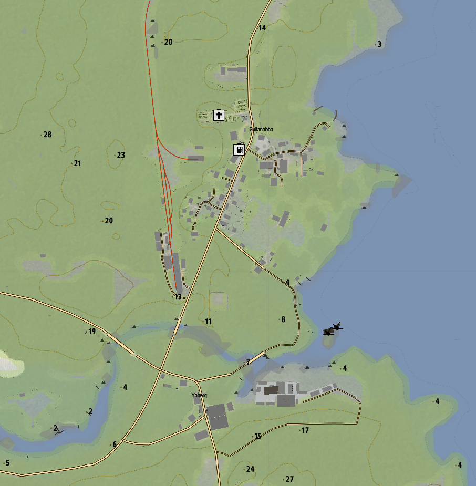Select the hill marker beside the top-left elevation 20
The image size is (476, 486).
[152, 46]
